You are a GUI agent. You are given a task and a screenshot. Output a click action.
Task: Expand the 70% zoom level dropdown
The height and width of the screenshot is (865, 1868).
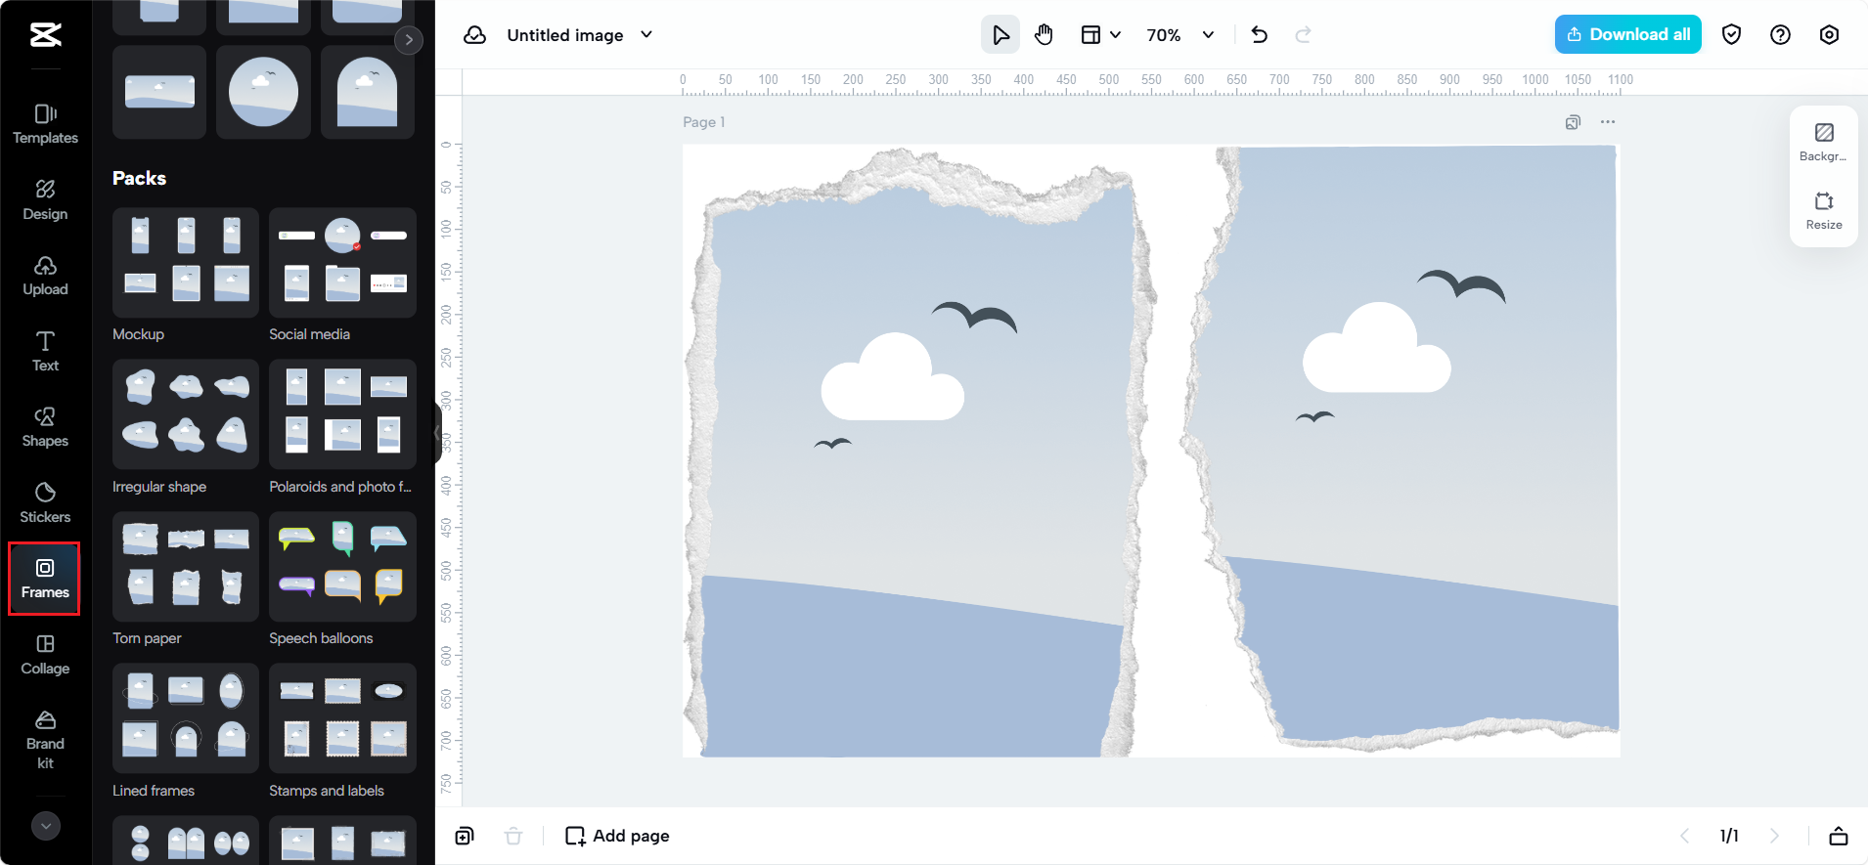point(1180,35)
